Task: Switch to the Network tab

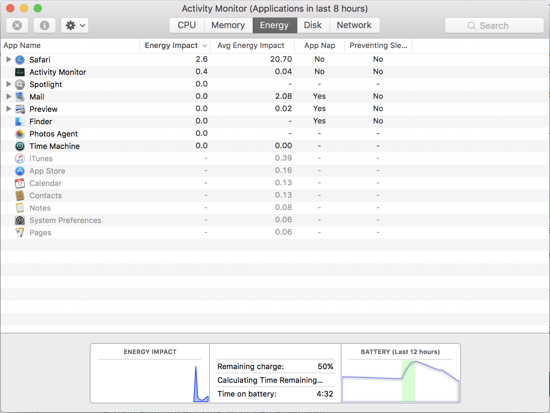Action: pyautogui.click(x=355, y=25)
